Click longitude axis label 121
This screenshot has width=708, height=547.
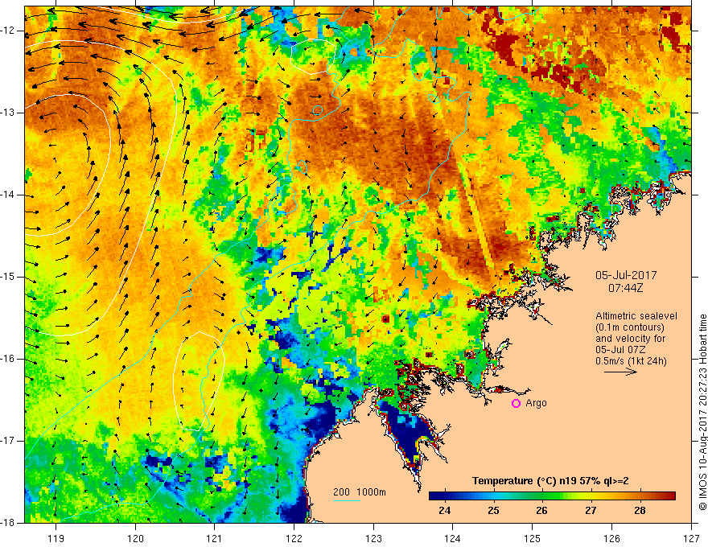pyautogui.click(x=214, y=538)
